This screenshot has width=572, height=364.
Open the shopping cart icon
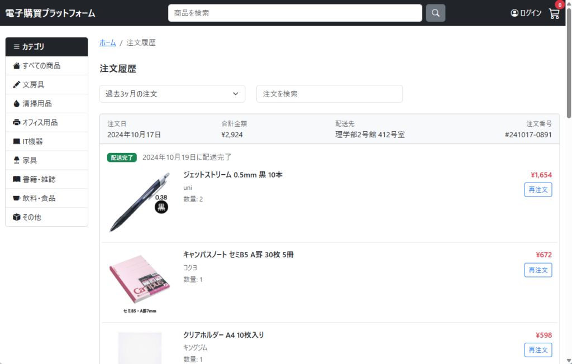pos(554,14)
